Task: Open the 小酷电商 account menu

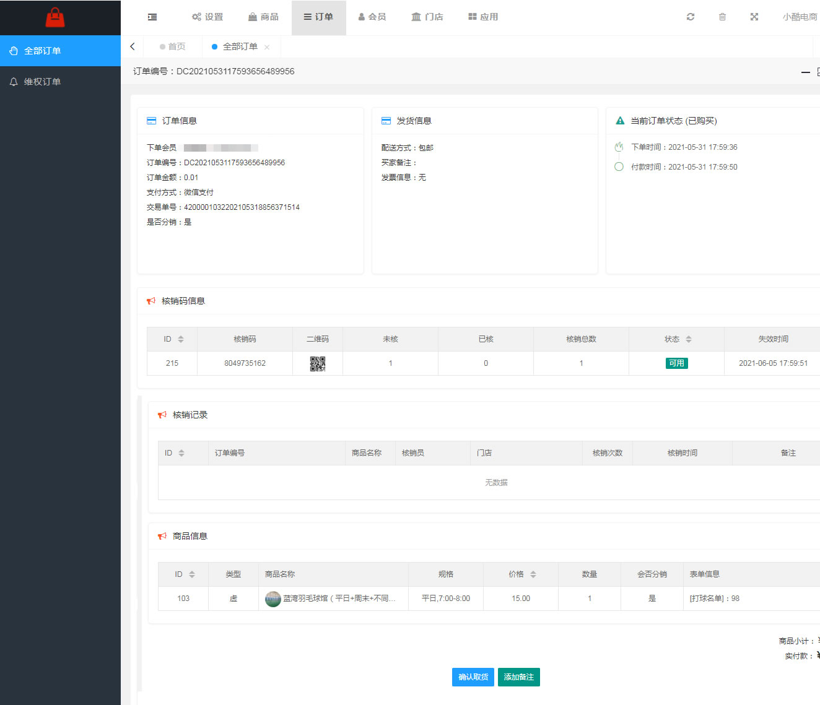Action: point(800,17)
